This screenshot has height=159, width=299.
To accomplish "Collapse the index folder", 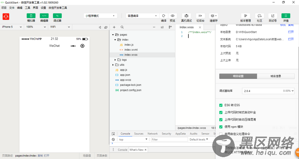I will pyautogui.click(x=115, y=40).
